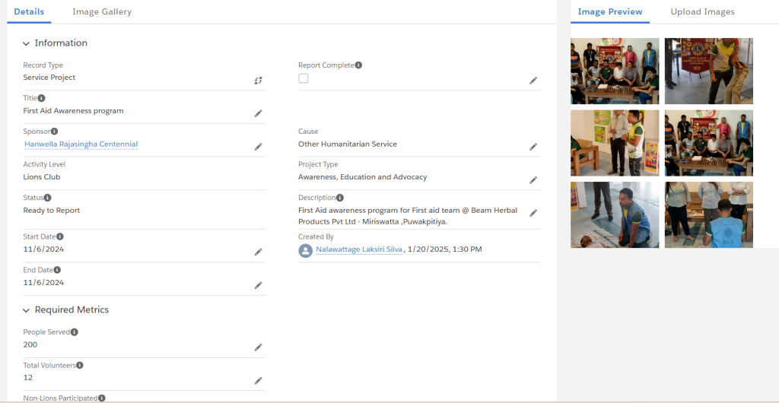Click the 'Service Project' record type value
The image size is (779, 403).
point(49,78)
